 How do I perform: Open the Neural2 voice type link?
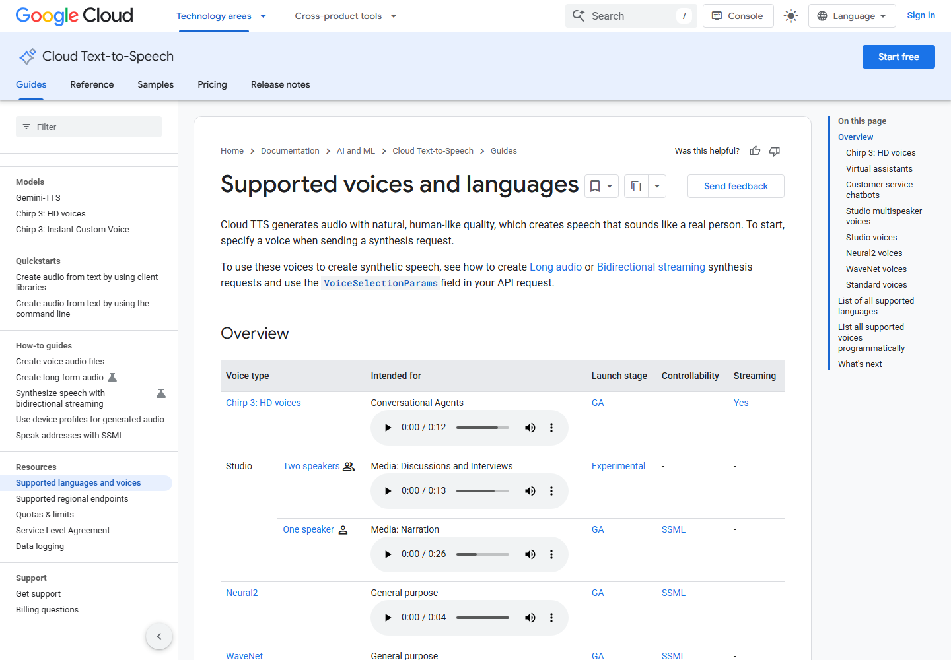[242, 593]
